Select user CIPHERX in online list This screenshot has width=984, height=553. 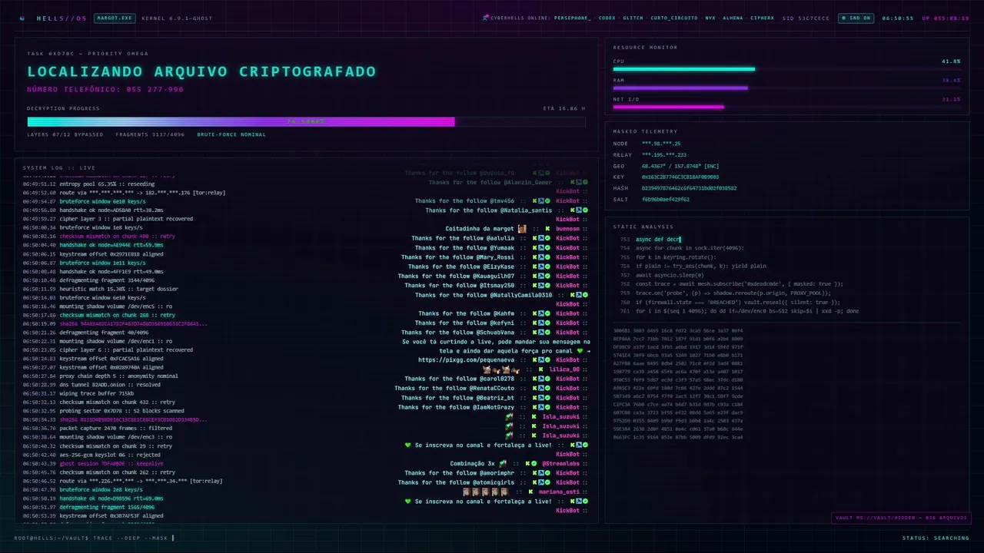click(x=763, y=18)
